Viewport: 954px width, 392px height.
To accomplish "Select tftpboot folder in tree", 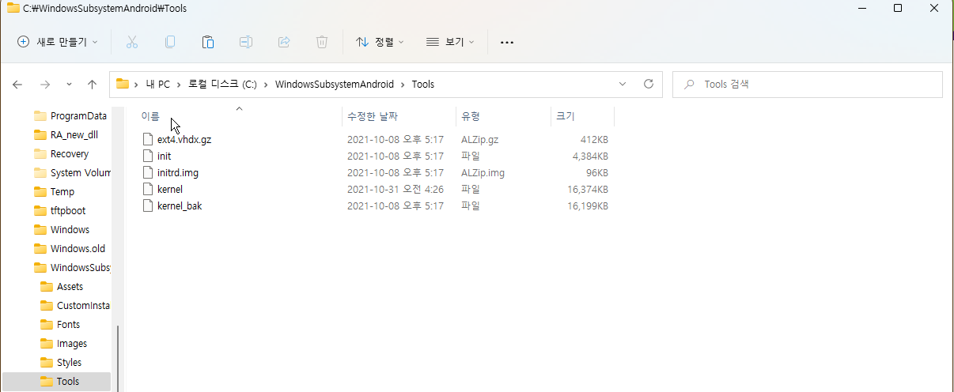I will point(60,210).
